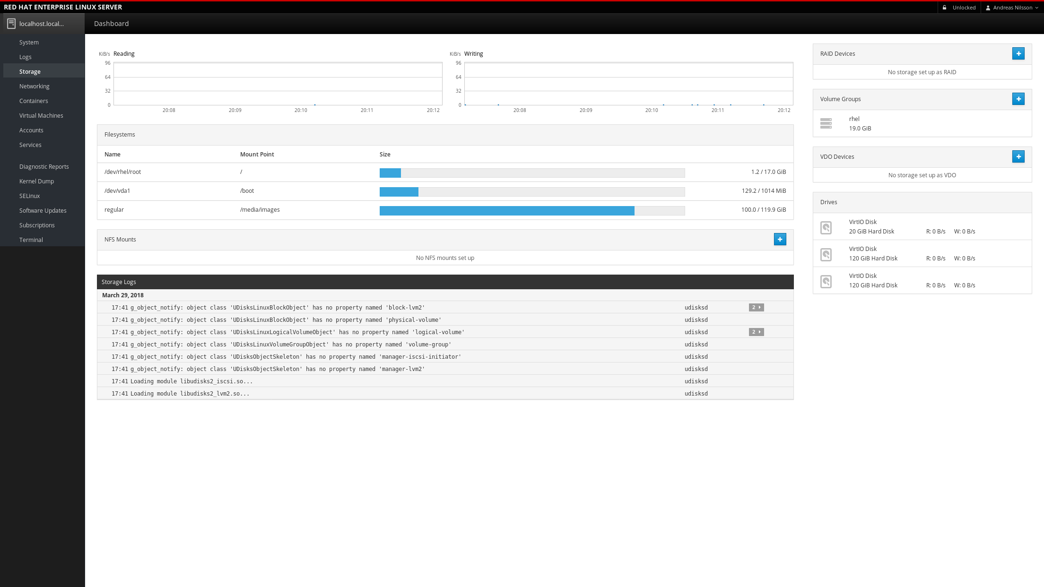Add a new RAID device
The image size is (1044, 587).
click(x=1018, y=54)
